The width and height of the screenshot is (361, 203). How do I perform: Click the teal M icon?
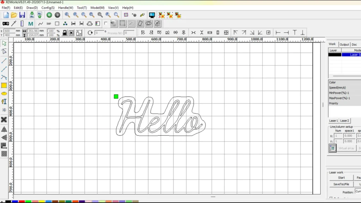coord(31,24)
